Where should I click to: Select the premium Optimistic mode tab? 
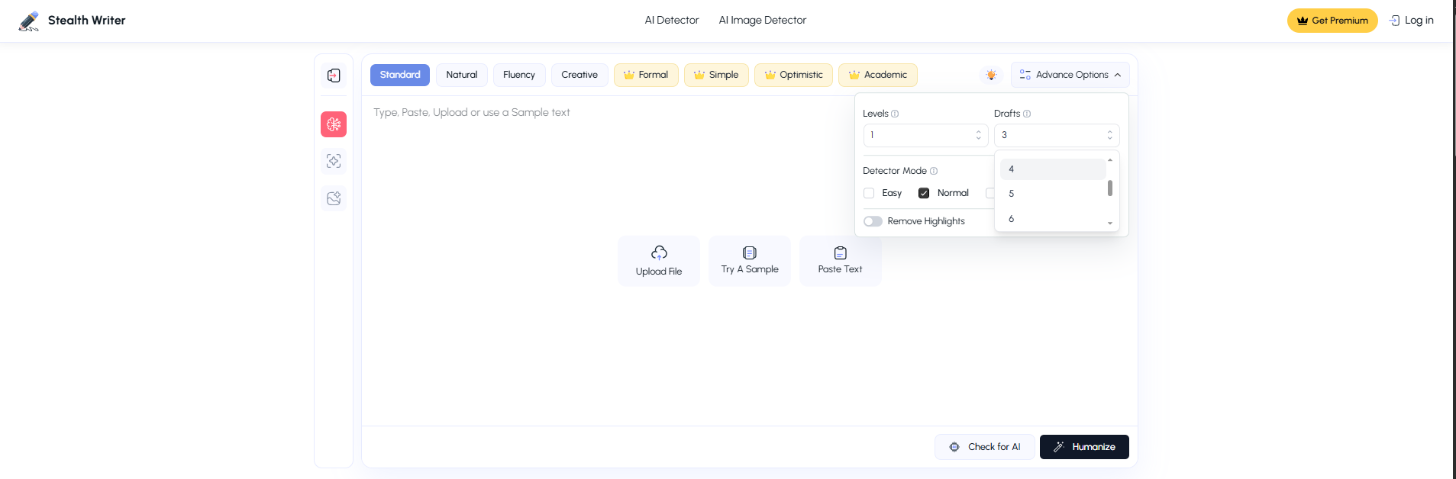tap(793, 75)
